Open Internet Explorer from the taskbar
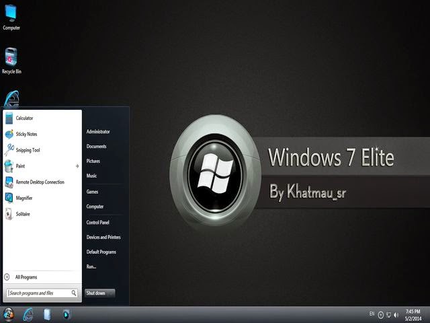The image size is (430, 323). [28, 314]
